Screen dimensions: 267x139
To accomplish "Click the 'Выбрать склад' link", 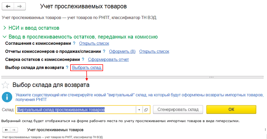I will pos(87,68).
